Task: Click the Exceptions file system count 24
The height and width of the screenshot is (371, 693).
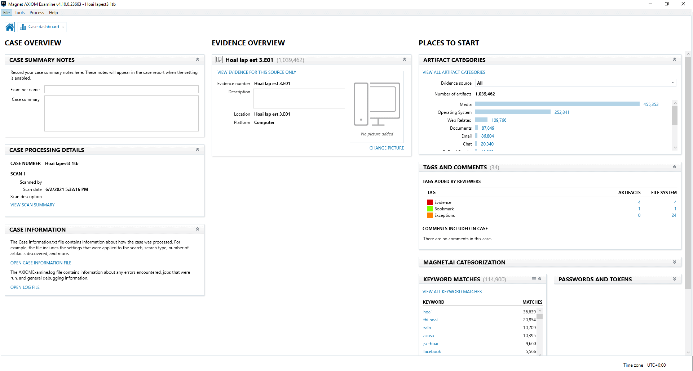Action: pyautogui.click(x=674, y=215)
